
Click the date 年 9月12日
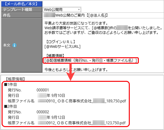click(x=51, y=117)
